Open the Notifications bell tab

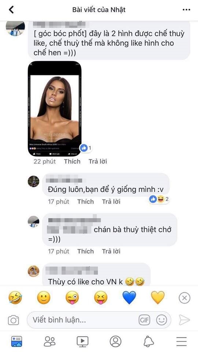coord(148,341)
